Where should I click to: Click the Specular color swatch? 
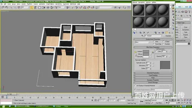pyautogui.click(x=146, y=57)
